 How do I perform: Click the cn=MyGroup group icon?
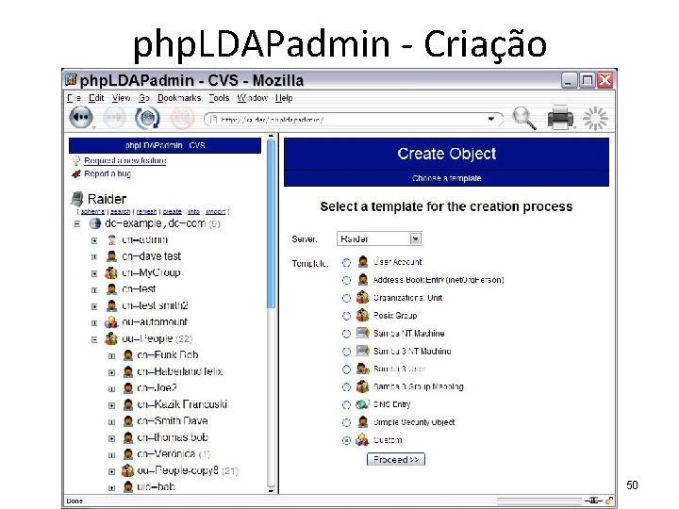111,272
